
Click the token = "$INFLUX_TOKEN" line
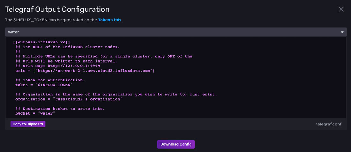coord(44,85)
